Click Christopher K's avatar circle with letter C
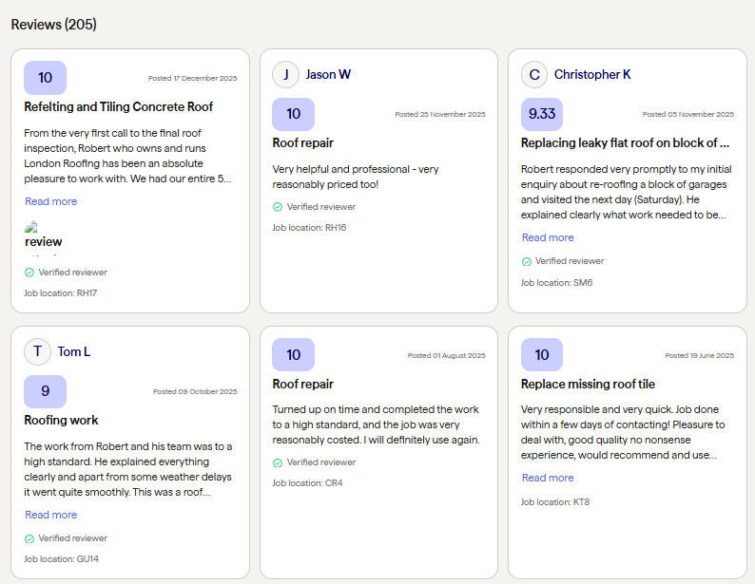This screenshot has width=755, height=584. (x=534, y=74)
